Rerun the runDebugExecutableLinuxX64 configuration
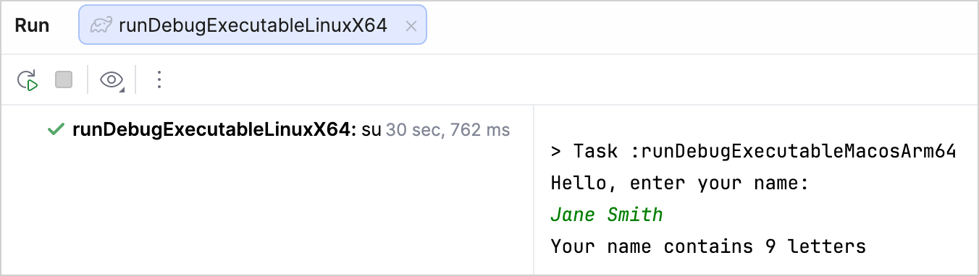 pyautogui.click(x=28, y=80)
